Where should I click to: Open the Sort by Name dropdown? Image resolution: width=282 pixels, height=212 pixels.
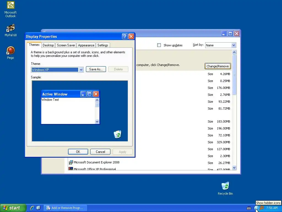pyautogui.click(x=221, y=45)
